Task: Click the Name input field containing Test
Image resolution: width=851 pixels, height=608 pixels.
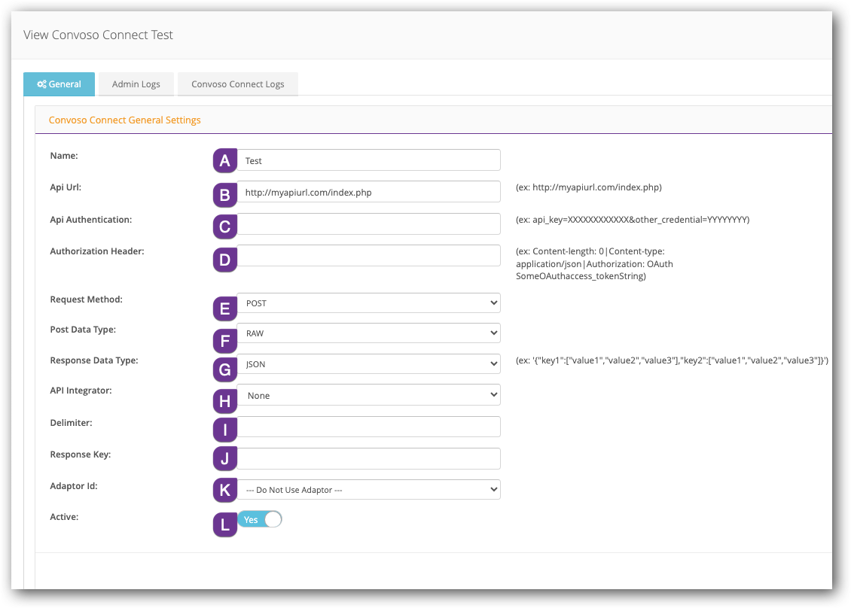Action: point(368,160)
